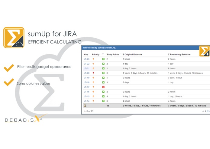Click the current page 1 indicator
210x149 pixels.
point(205,111)
